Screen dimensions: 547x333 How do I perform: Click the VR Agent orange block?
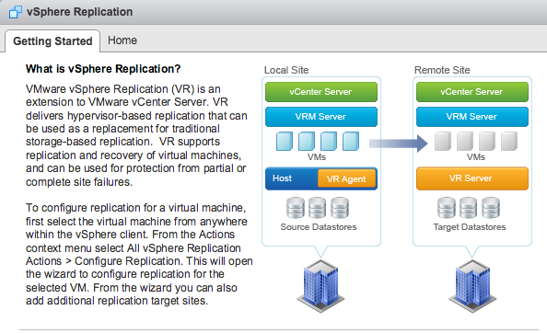coord(346,178)
